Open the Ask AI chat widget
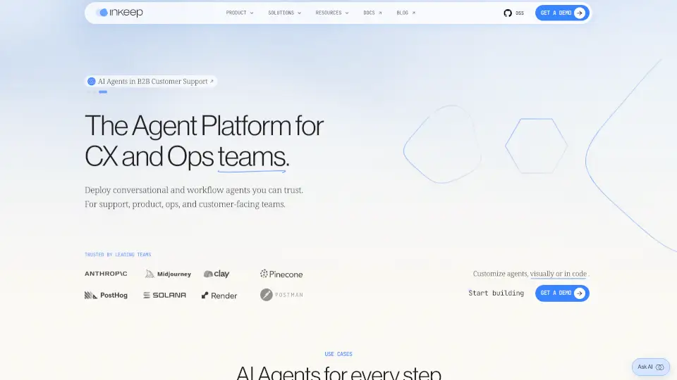The height and width of the screenshot is (380, 677). [650, 367]
